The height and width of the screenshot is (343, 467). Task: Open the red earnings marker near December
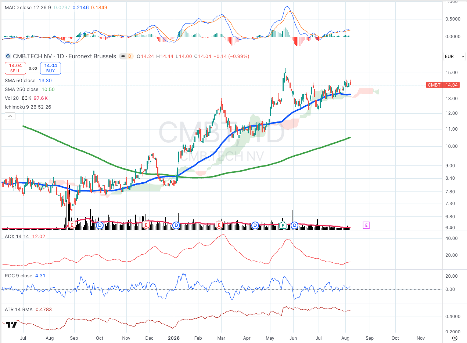[146, 225]
